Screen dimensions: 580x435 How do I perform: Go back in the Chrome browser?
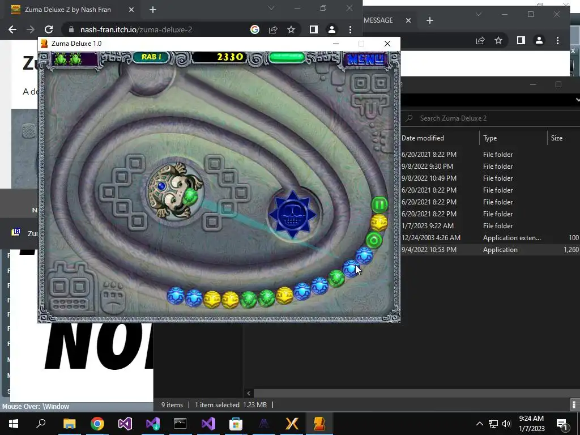point(12,29)
